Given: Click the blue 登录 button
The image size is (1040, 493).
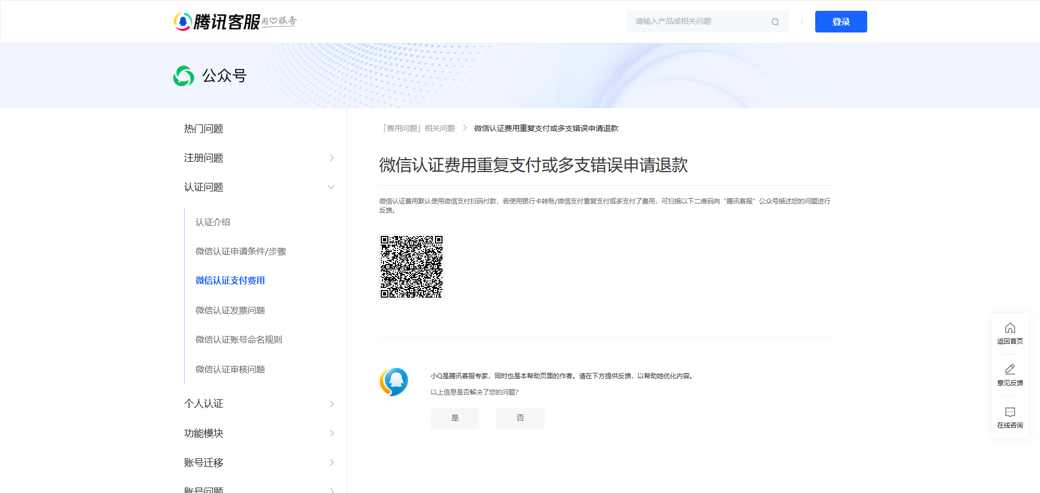Looking at the screenshot, I should click(x=841, y=22).
